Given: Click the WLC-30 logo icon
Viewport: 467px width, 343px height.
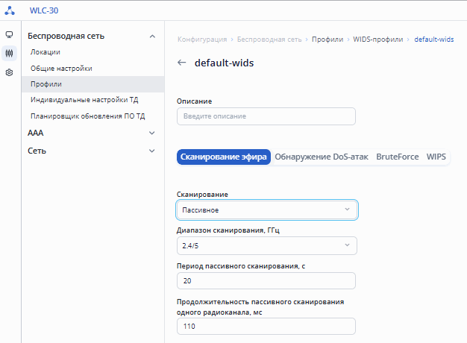Looking at the screenshot, I should [10, 11].
